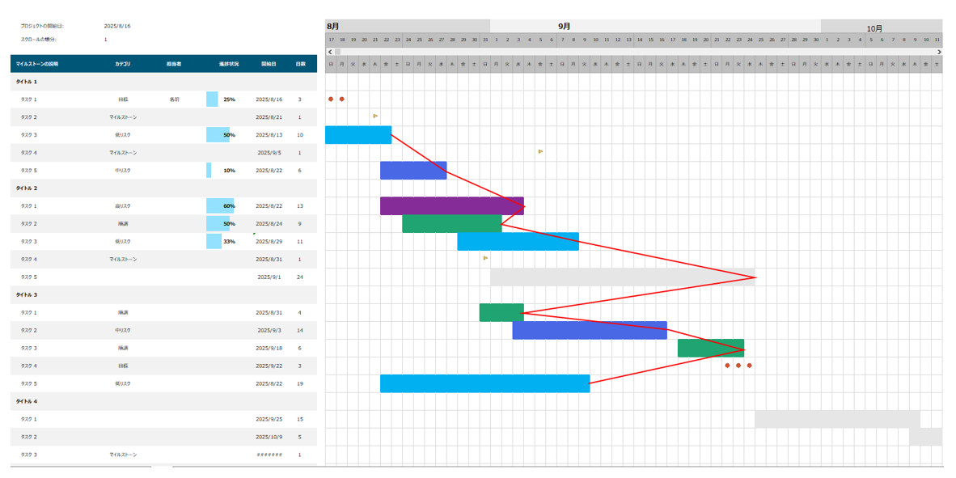Click the timeline scrollbar right arrow
This screenshot has height=478, width=956.
coord(939,52)
